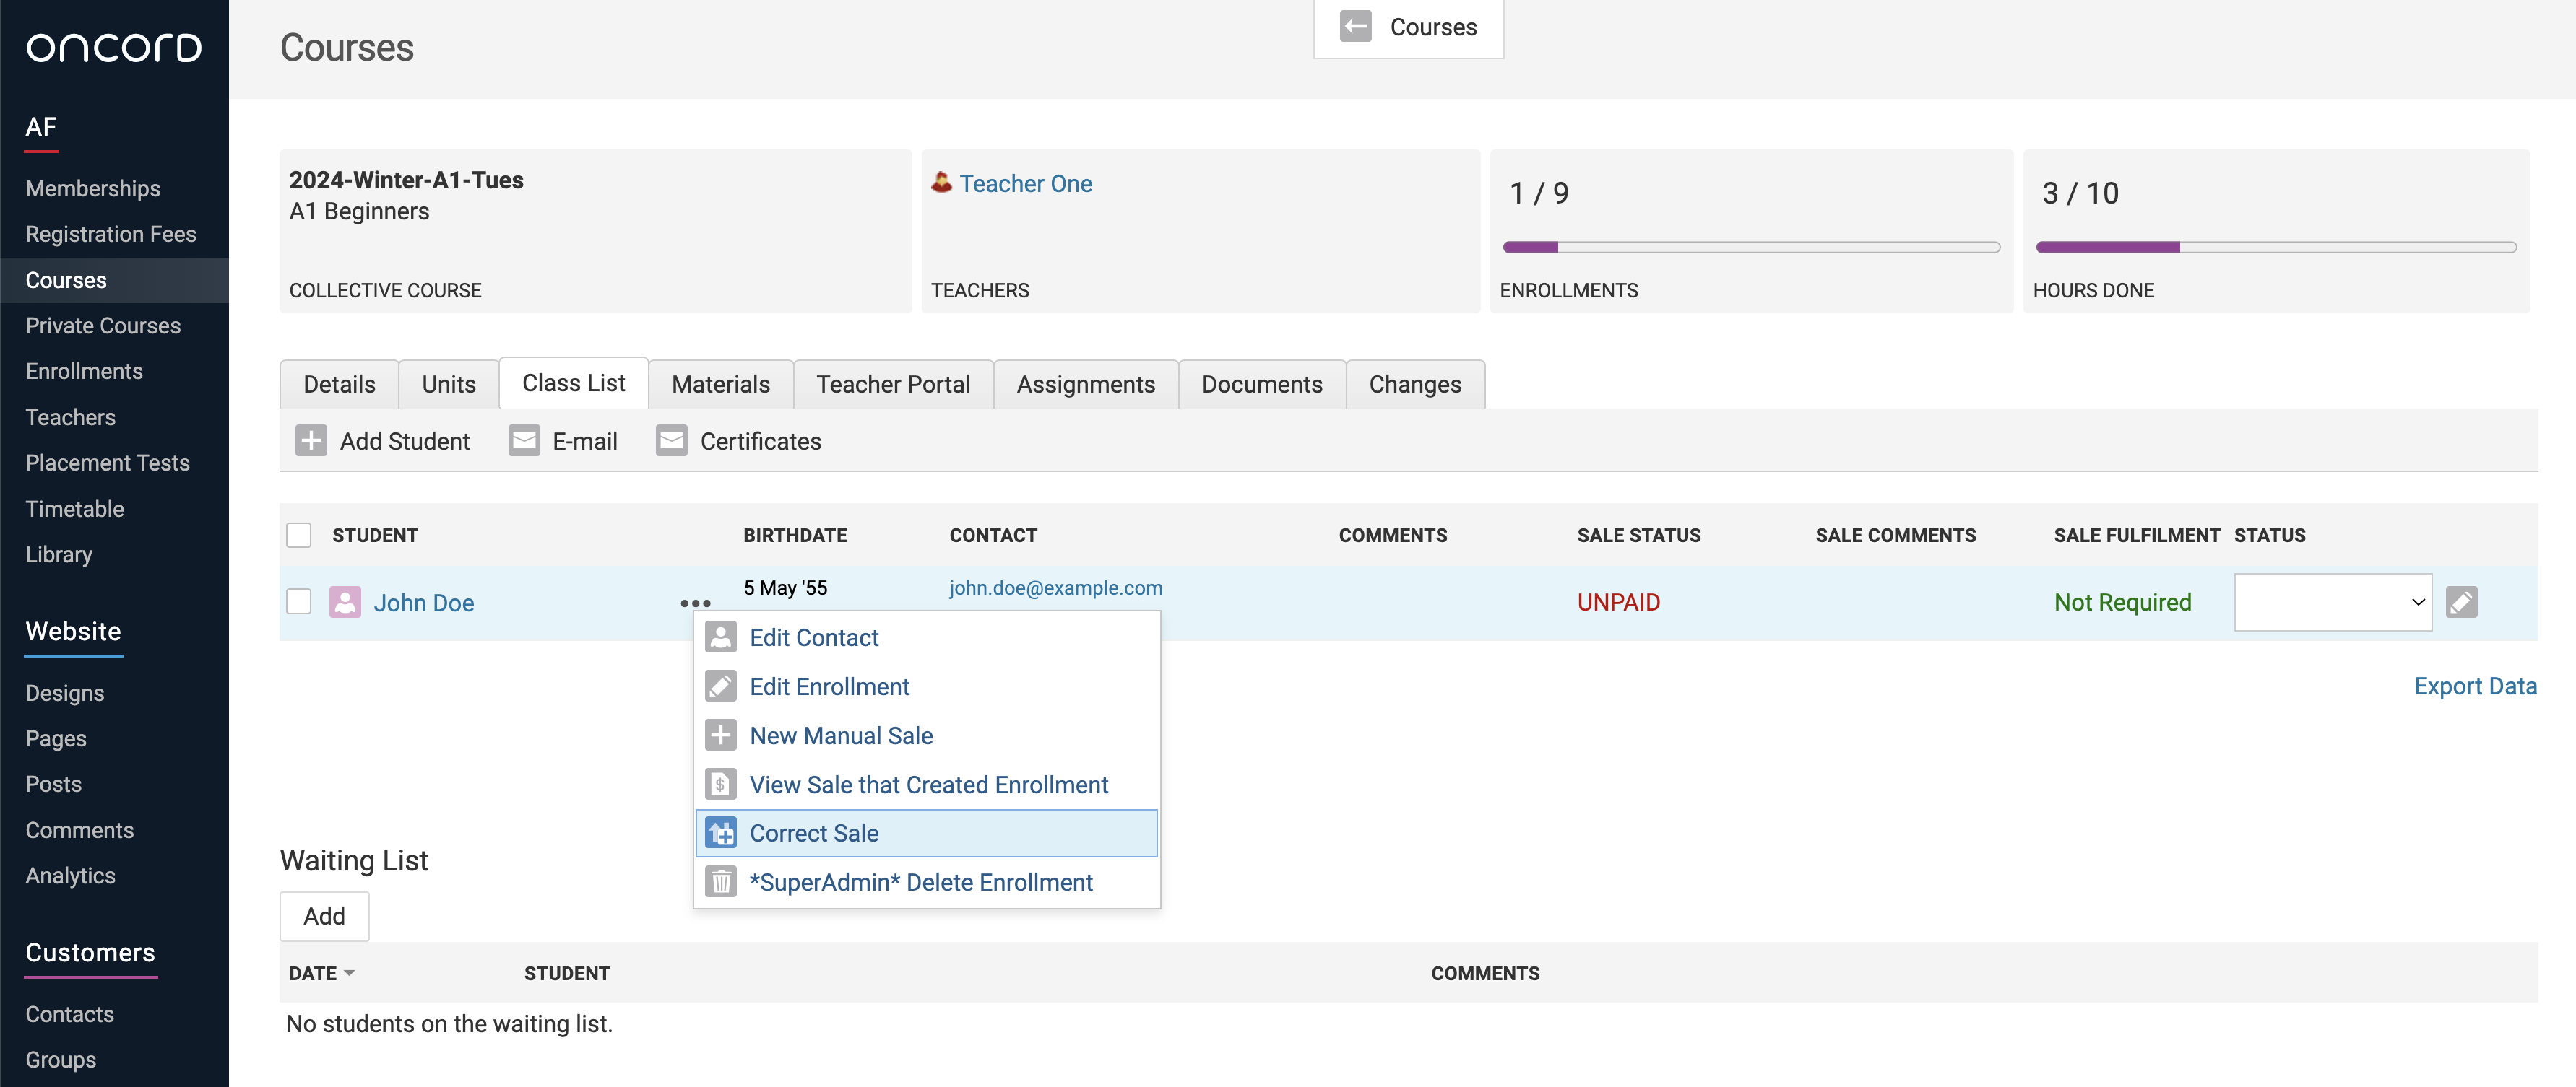Viewport: 2576px width, 1087px height.
Task: Tick the select-all checkbox in table header
Action: 299,536
